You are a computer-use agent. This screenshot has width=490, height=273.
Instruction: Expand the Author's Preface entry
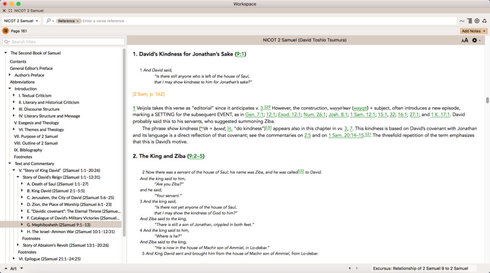coord(10,75)
